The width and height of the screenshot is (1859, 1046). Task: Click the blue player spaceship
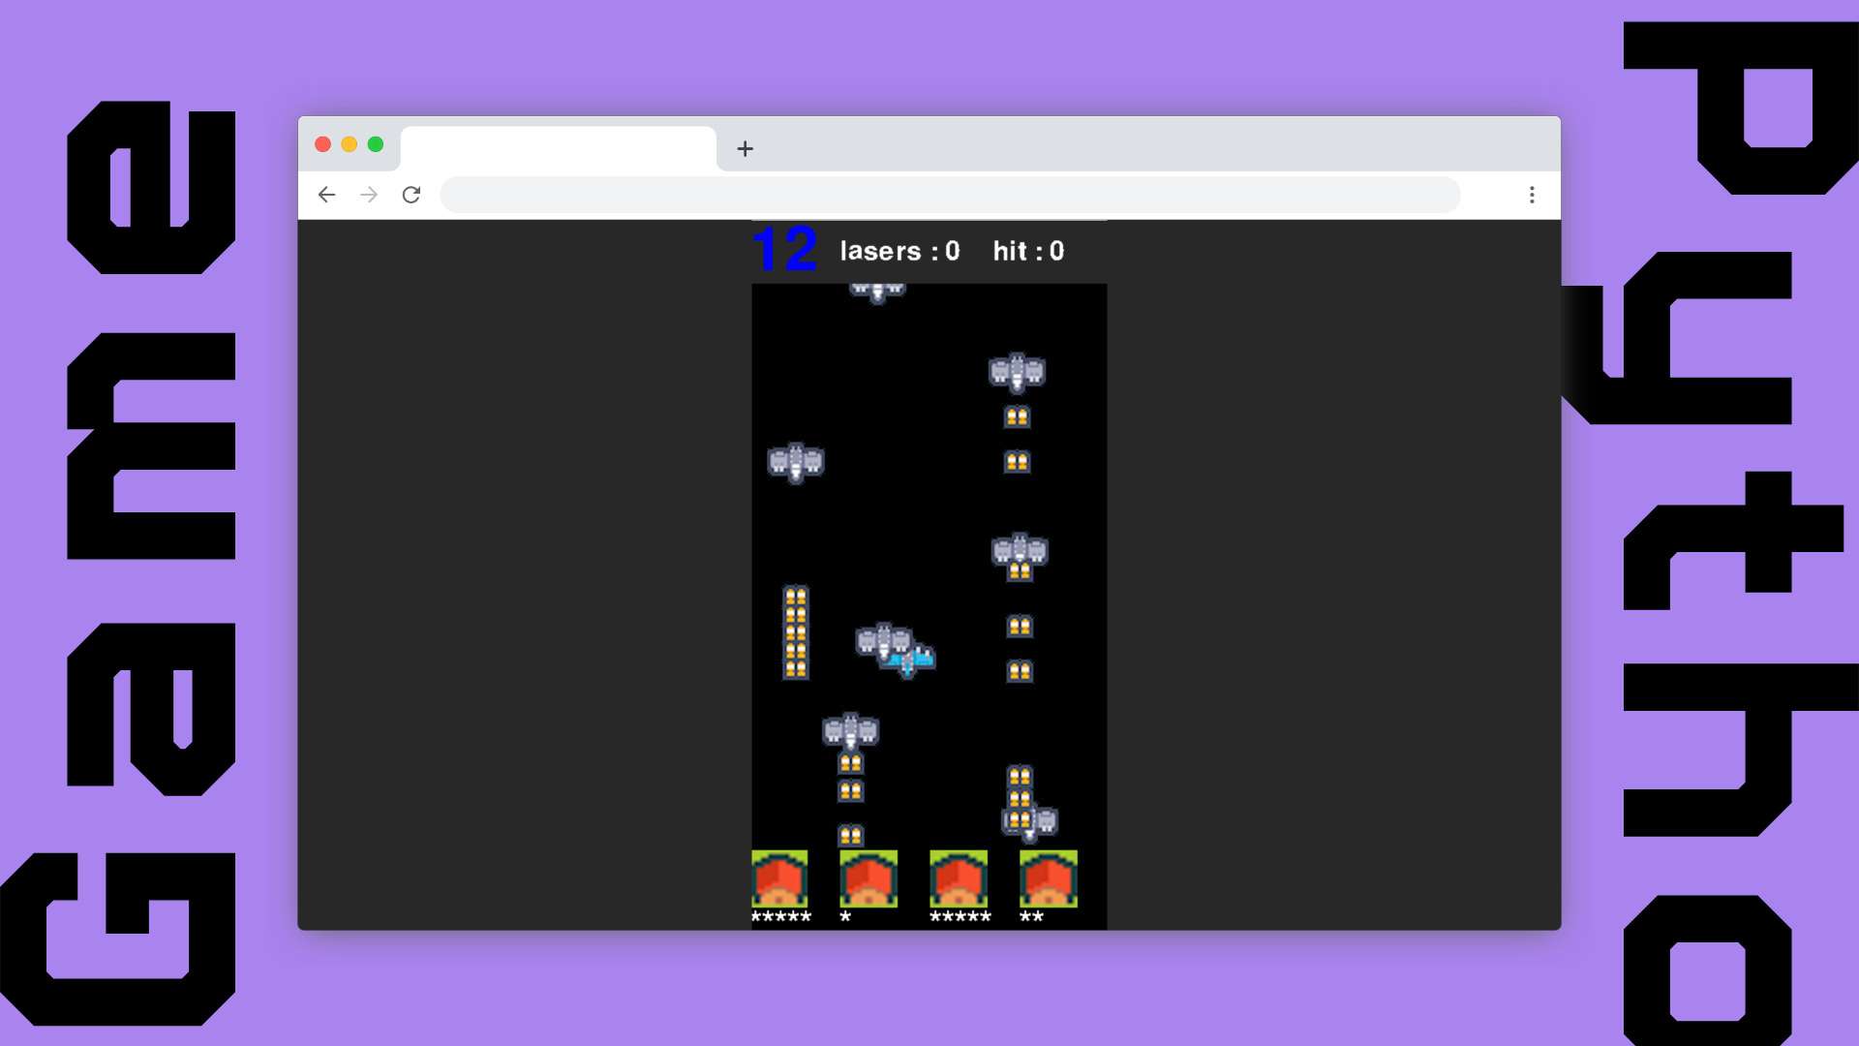[918, 662]
